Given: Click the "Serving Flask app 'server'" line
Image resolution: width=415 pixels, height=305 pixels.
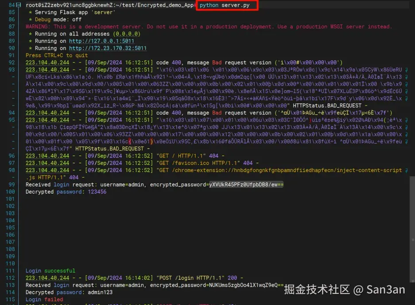Looking at the screenshot, I should pyautogui.click(x=72, y=12).
